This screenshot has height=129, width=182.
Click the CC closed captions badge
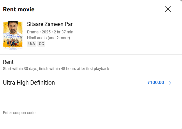tap(41, 44)
